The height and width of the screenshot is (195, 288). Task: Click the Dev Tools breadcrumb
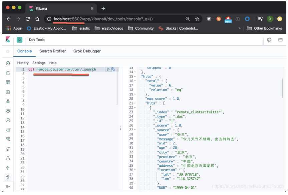pos(37,40)
